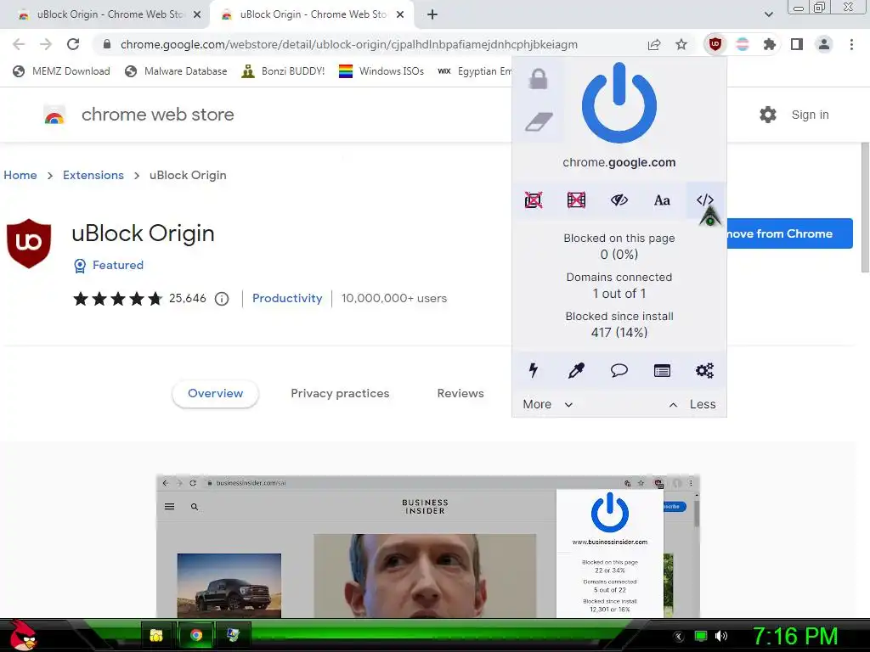The image size is (870, 652).
Task: Click Chrome icon in taskbar
Action: (195, 635)
